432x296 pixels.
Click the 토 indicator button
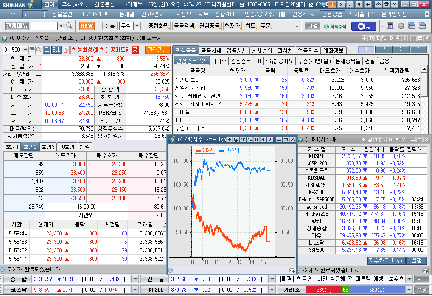47,50
